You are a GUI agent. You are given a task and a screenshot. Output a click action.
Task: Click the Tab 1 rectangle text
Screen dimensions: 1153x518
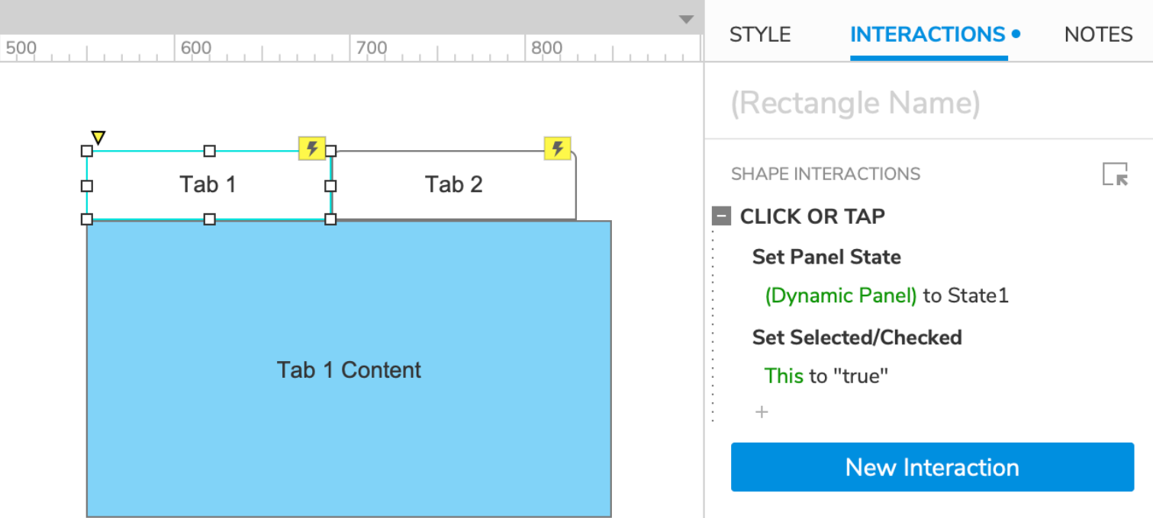tap(208, 184)
